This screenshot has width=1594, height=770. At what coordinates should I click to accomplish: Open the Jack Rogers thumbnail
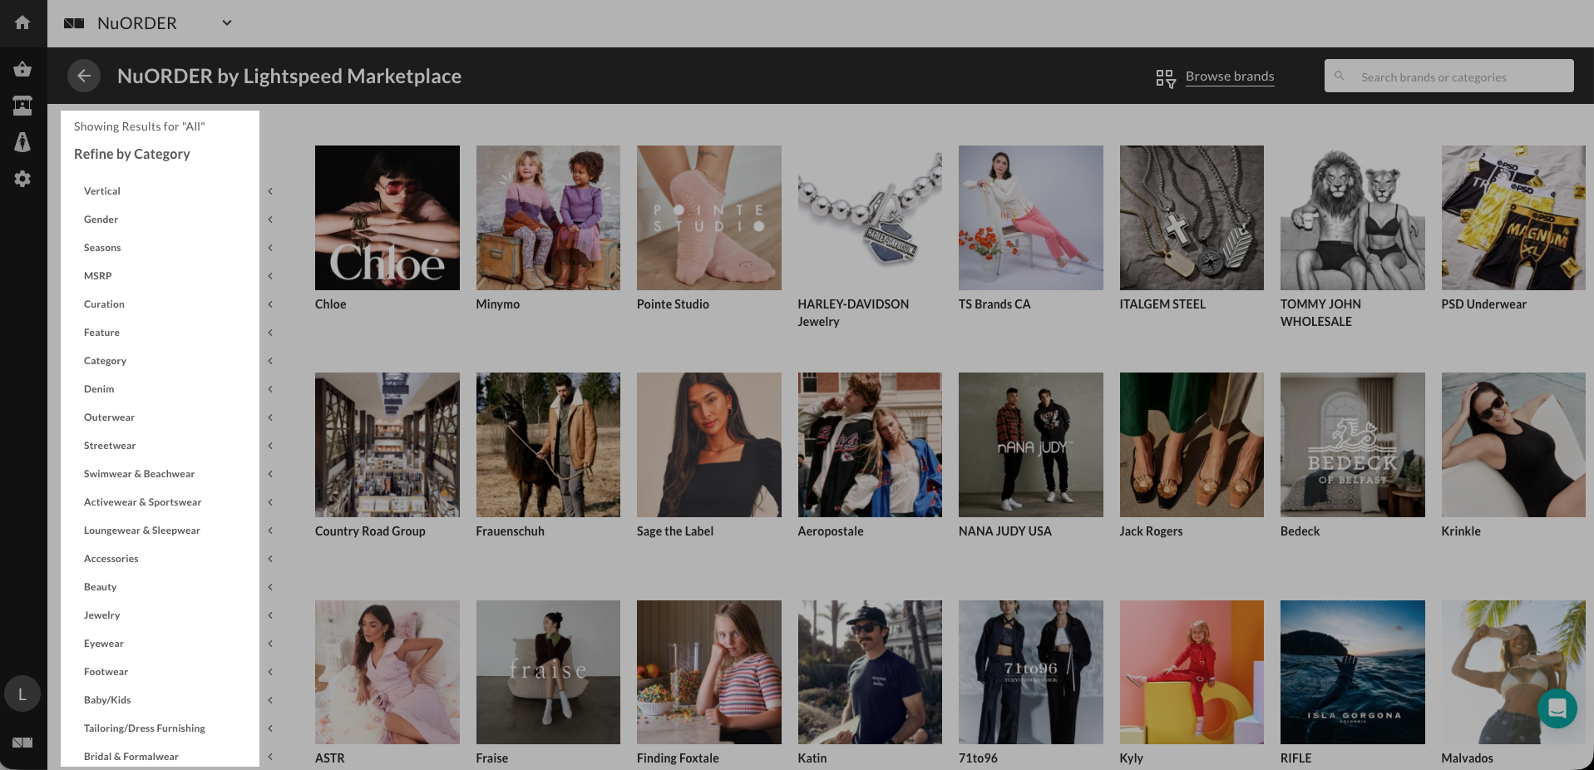[x=1192, y=445]
